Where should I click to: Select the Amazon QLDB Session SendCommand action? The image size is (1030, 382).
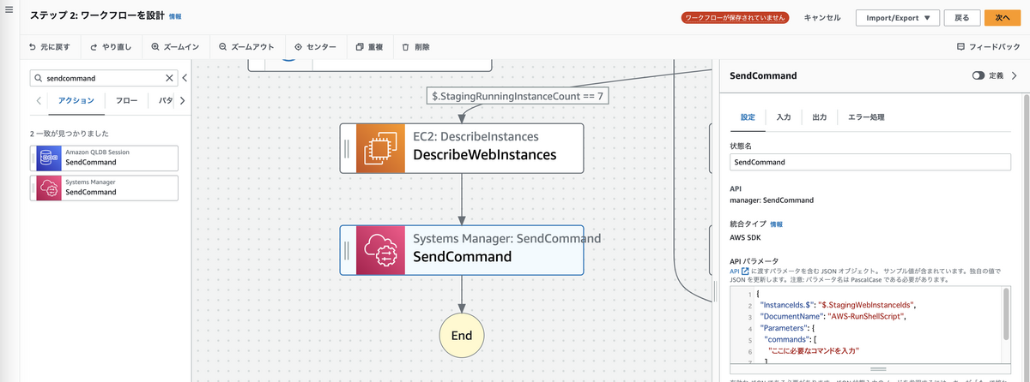pyautogui.click(x=105, y=158)
